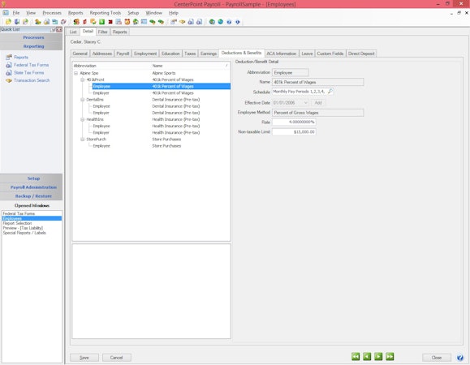
Task: Open the Schedule lookup magnifier icon
Action: click(x=330, y=92)
